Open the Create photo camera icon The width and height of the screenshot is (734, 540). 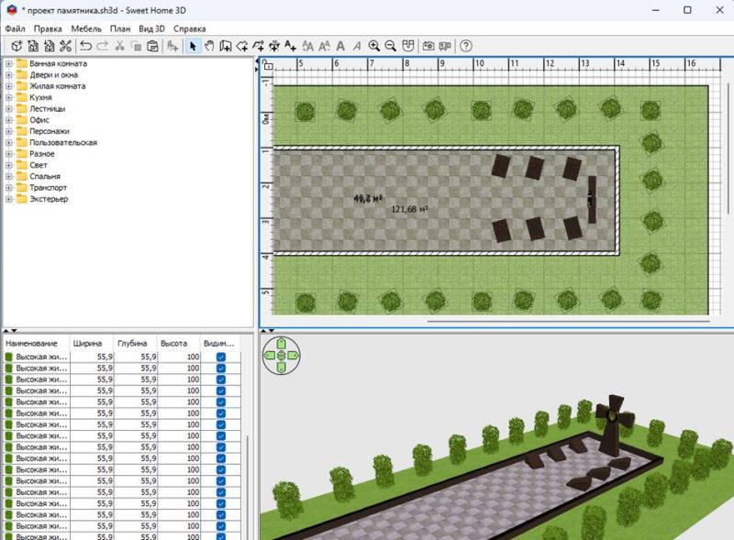(x=428, y=46)
